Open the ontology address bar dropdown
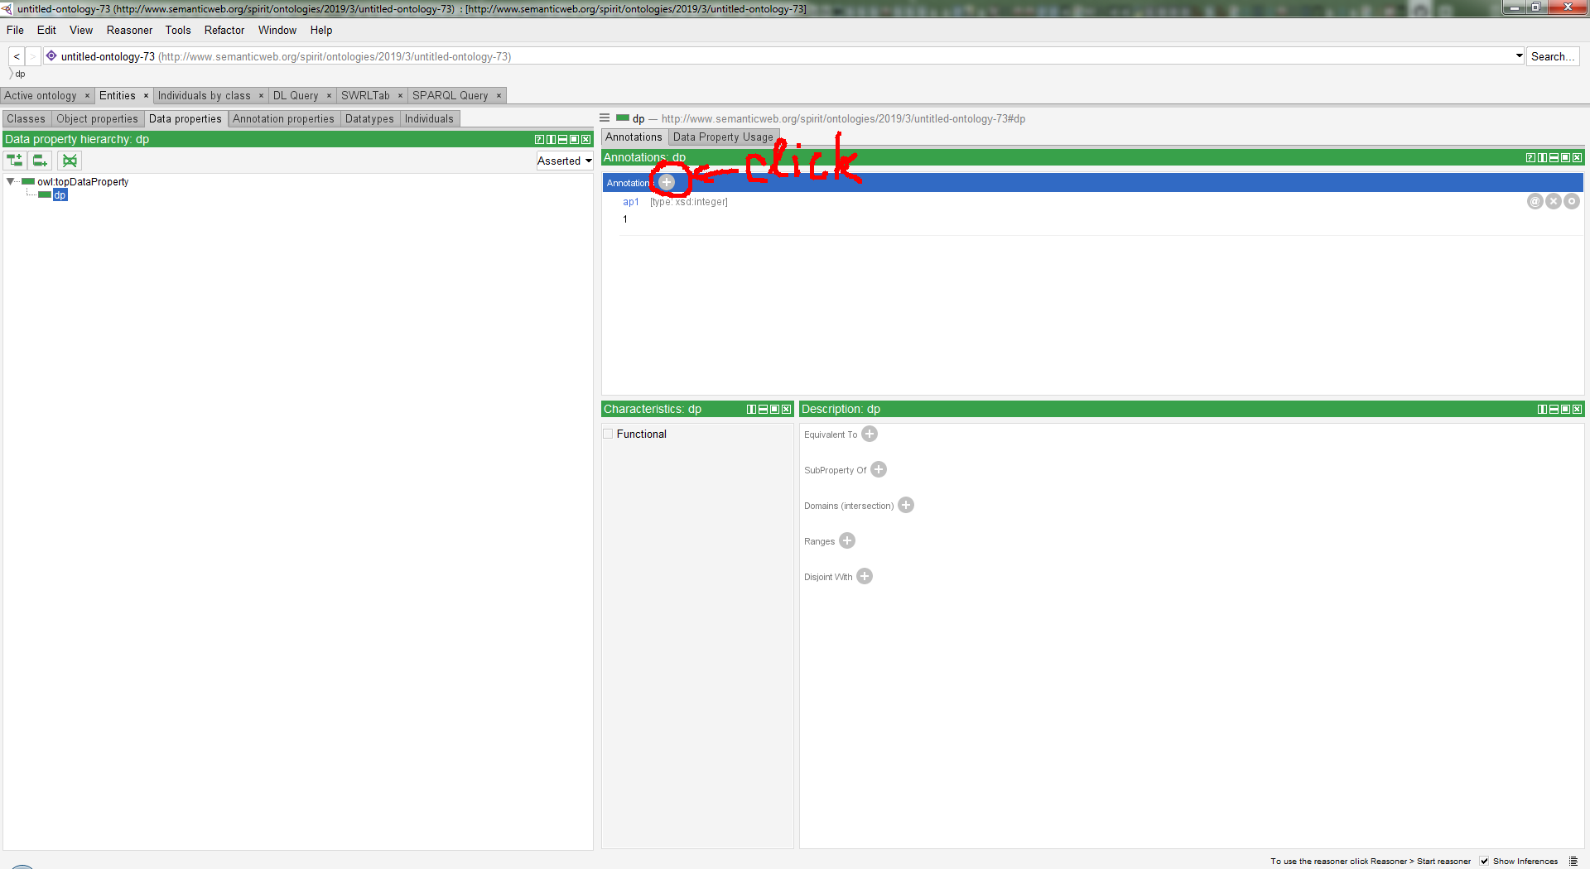The width and height of the screenshot is (1590, 869). [1517, 55]
